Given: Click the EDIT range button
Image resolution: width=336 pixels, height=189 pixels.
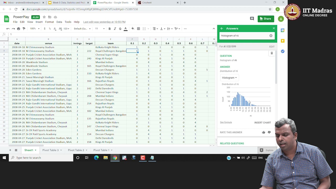Looking at the screenshot, I should (x=272, y=47).
